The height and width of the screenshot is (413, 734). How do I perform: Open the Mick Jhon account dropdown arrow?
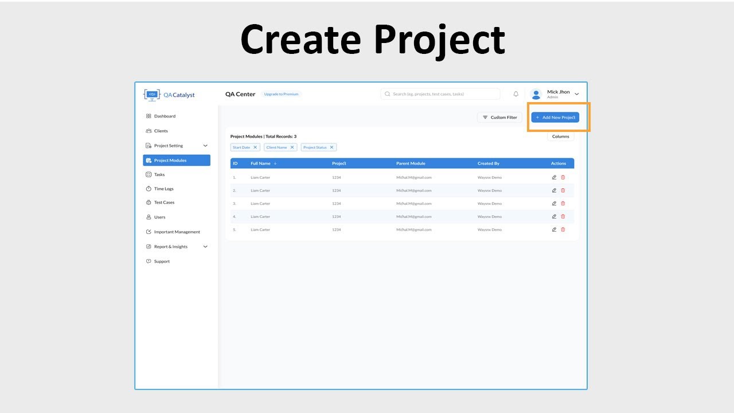(577, 94)
